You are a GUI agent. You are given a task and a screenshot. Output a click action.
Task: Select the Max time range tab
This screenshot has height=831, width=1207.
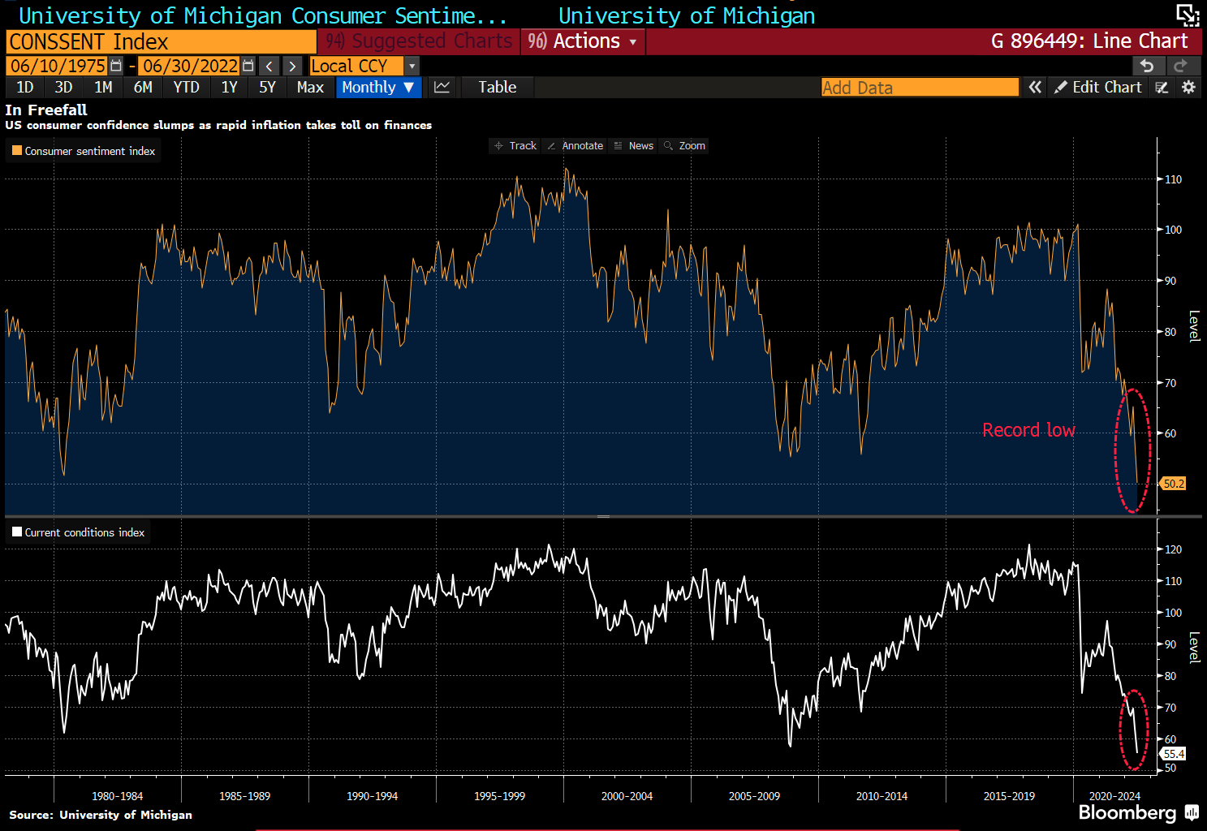(x=311, y=87)
